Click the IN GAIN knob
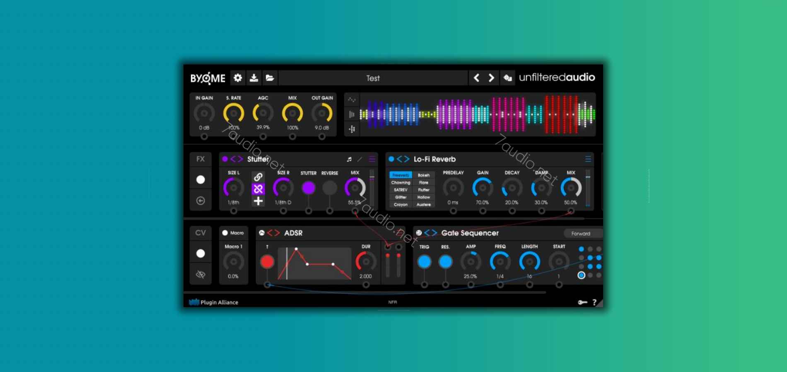The width and height of the screenshot is (787, 372). click(x=204, y=113)
